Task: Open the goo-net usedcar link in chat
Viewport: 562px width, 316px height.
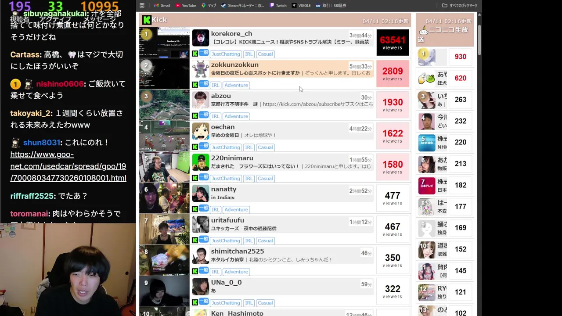Action: click(x=68, y=166)
